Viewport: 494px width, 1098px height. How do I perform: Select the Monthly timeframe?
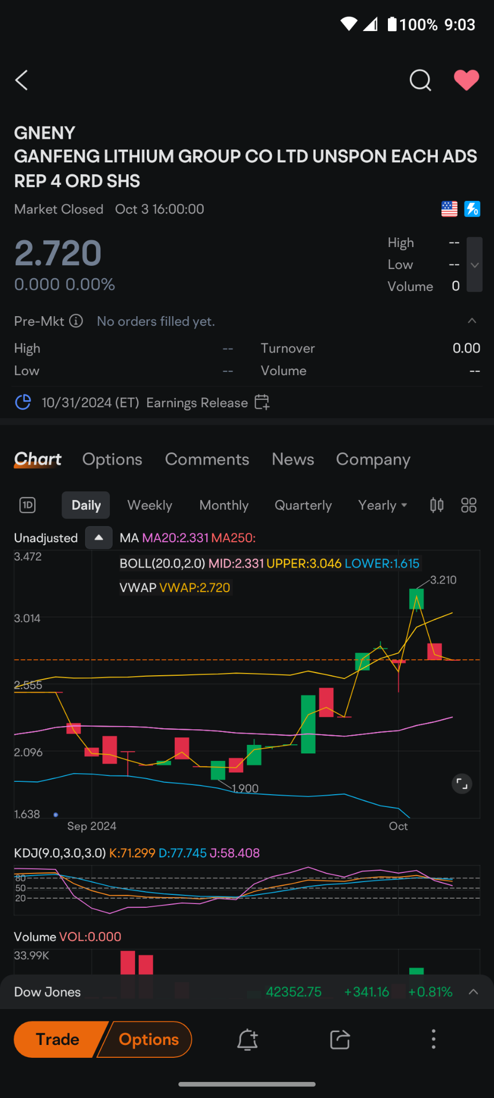point(224,505)
